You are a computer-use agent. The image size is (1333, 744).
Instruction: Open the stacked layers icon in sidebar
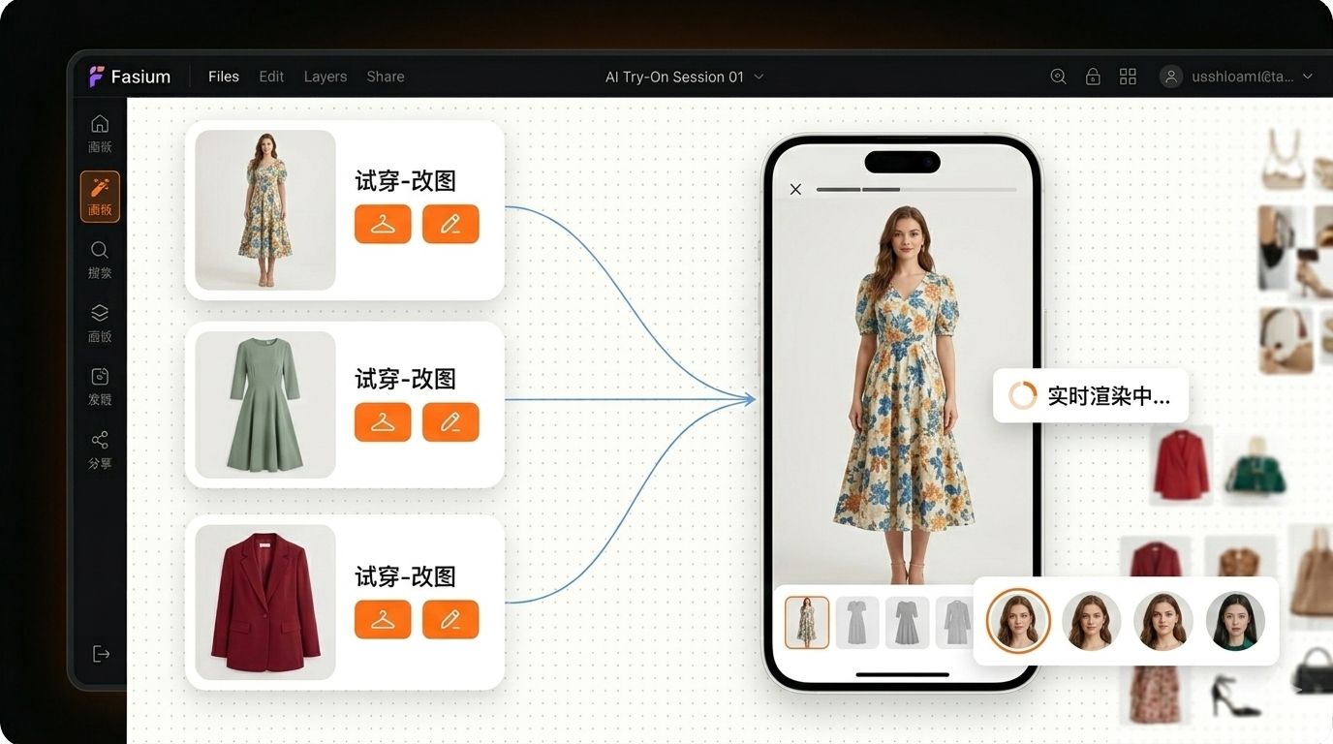100,313
